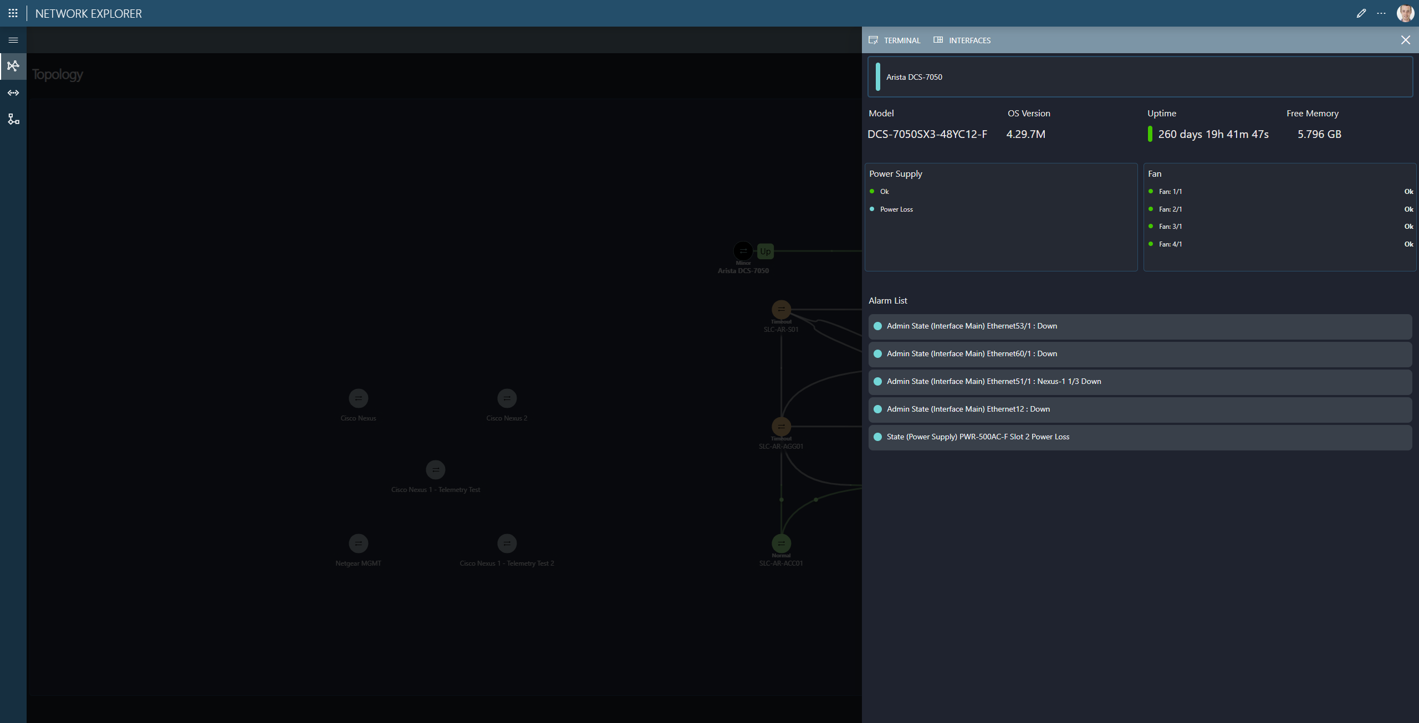Select the Netgear MGMT node
1419x723 pixels.
point(358,543)
